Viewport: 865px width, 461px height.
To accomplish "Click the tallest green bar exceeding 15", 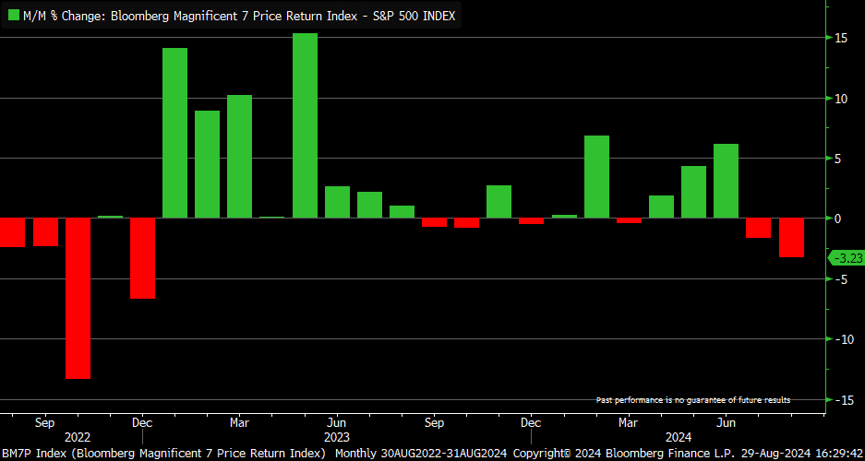I will [x=305, y=125].
